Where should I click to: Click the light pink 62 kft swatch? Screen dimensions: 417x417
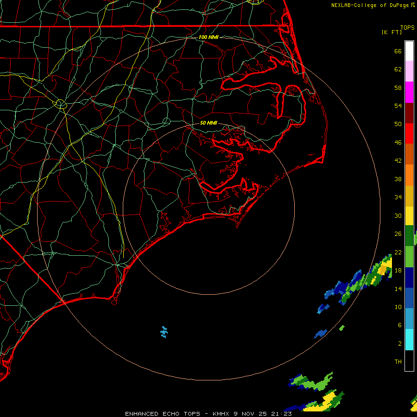tap(409, 71)
